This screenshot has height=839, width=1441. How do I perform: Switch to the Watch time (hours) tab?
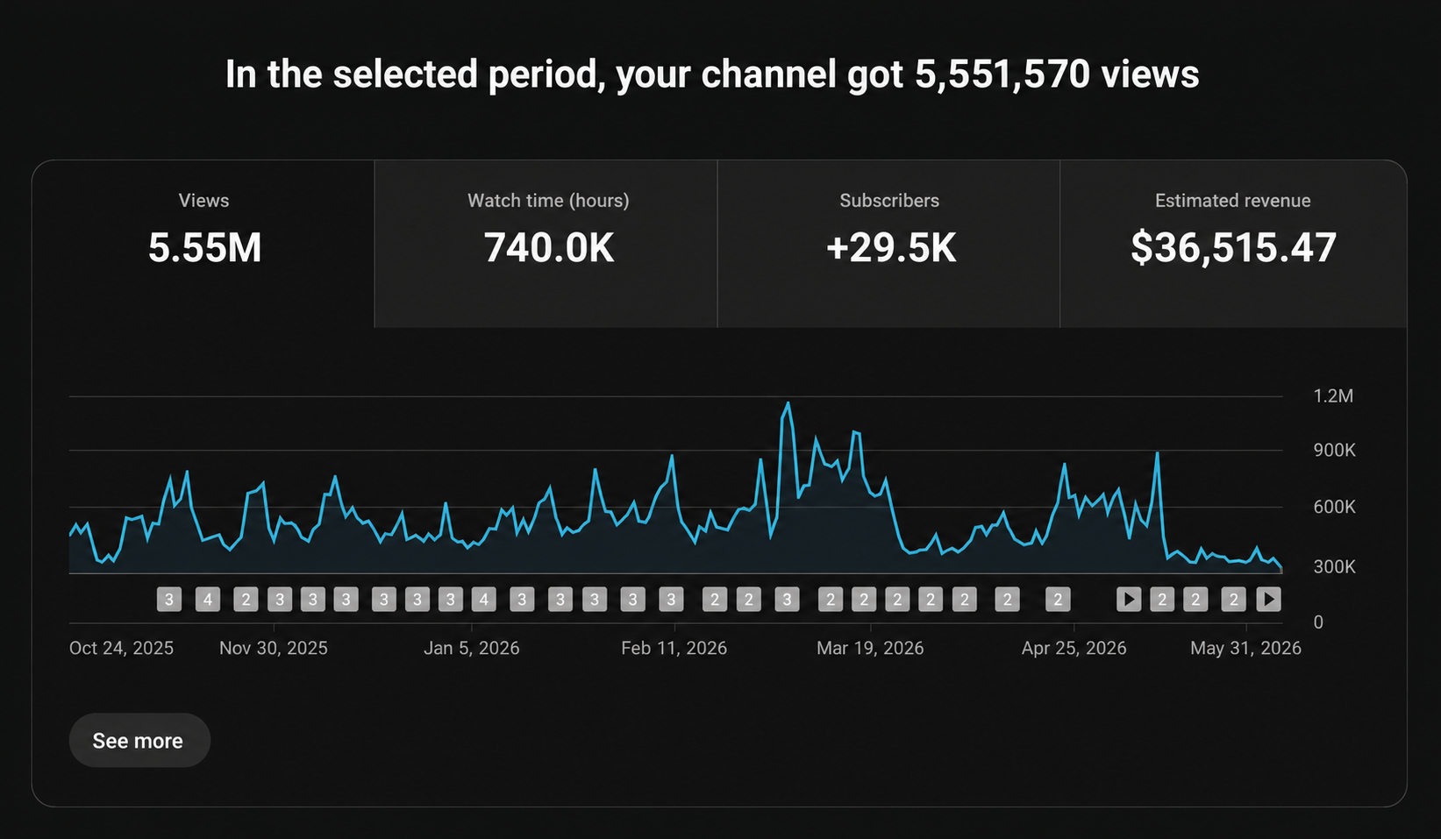tap(546, 244)
